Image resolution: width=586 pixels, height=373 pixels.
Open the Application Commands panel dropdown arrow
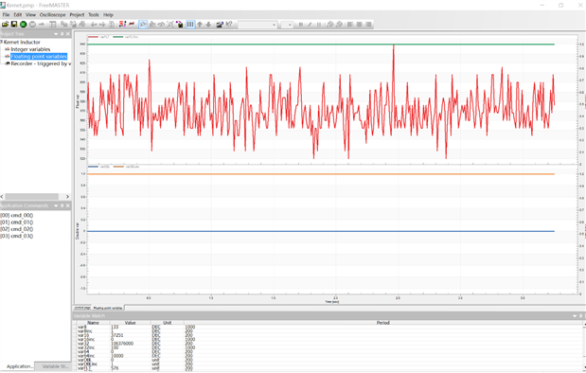point(56,205)
